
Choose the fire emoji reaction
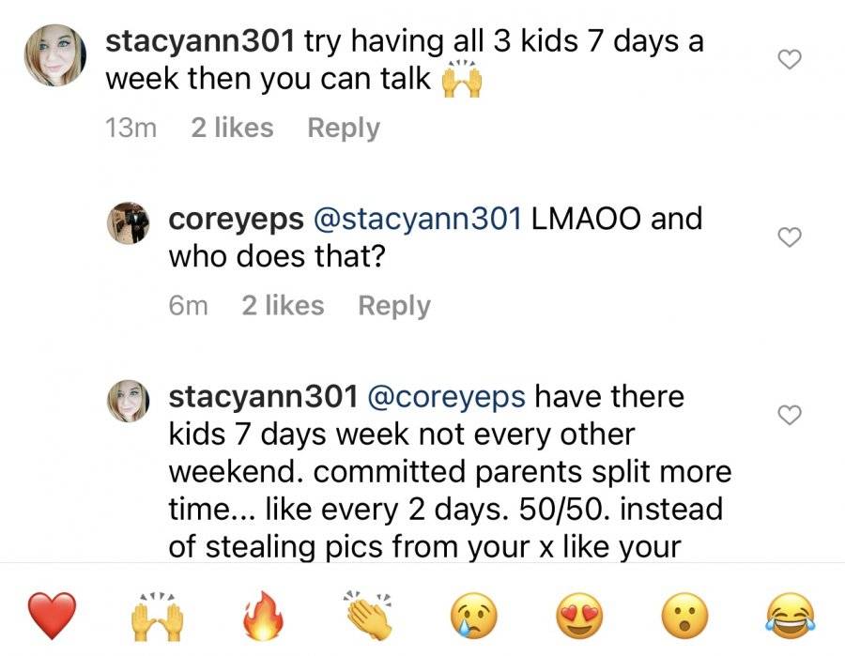(x=263, y=616)
